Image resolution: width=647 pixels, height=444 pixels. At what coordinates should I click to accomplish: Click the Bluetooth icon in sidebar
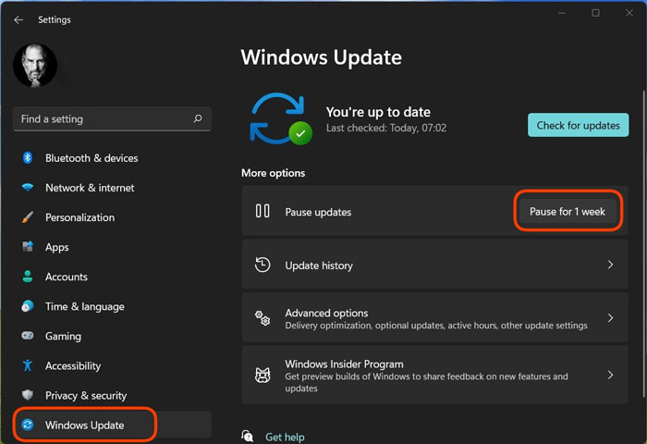tap(28, 158)
